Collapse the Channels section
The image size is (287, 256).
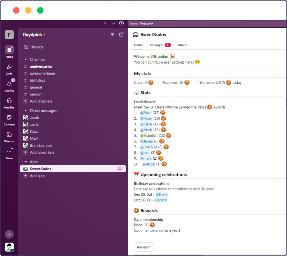click(26, 59)
